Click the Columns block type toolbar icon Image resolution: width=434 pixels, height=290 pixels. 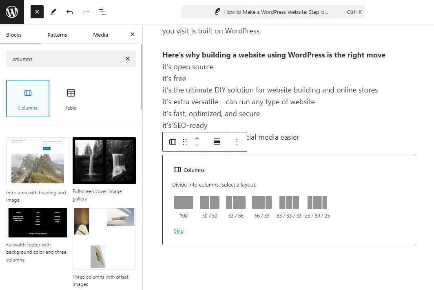[x=173, y=142]
